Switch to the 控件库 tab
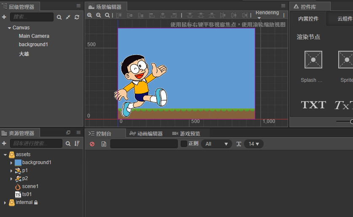This screenshot has width=353, height=217. click(310, 7)
